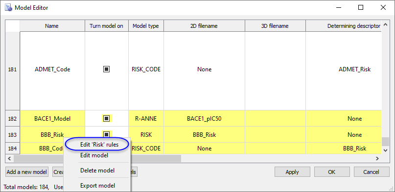Click the table corner select-all box
Viewport: 395px width, 192px height.
(x=13, y=26)
